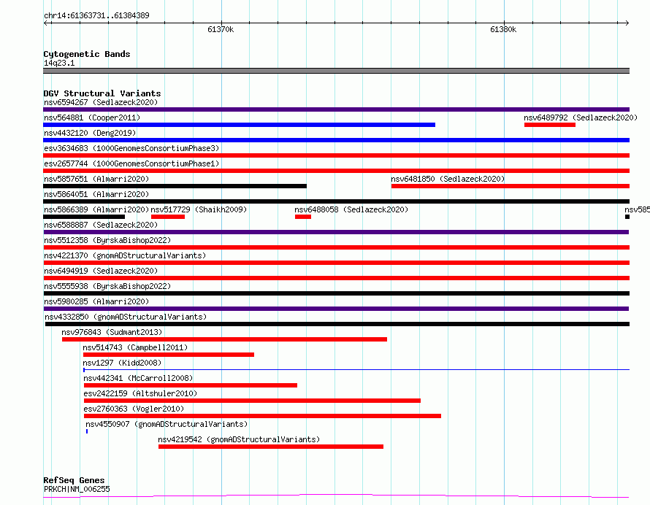Click the PRKCH|NM_006255 gene label
650x505 pixels.
[x=77, y=489]
